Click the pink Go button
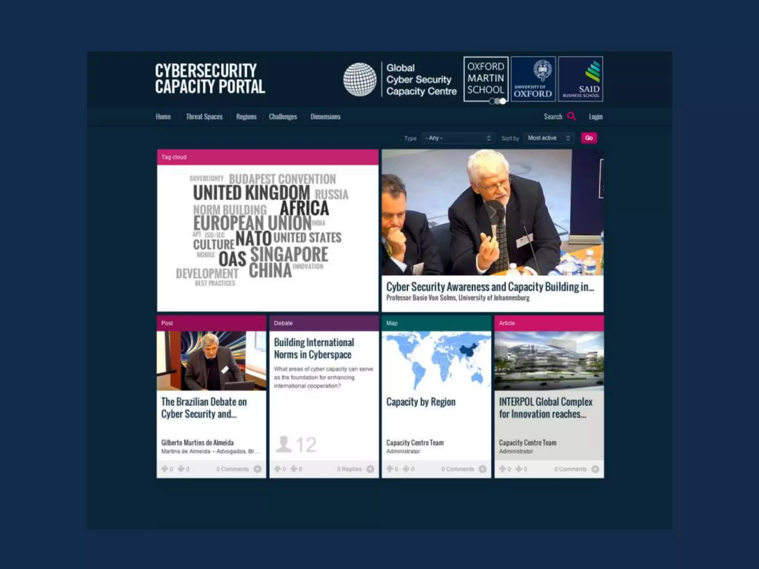759x569 pixels. click(589, 138)
